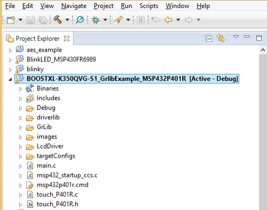The height and width of the screenshot is (210, 267).
Task: Open the Search flashlight dropdown arrow
Action: point(128,20)
